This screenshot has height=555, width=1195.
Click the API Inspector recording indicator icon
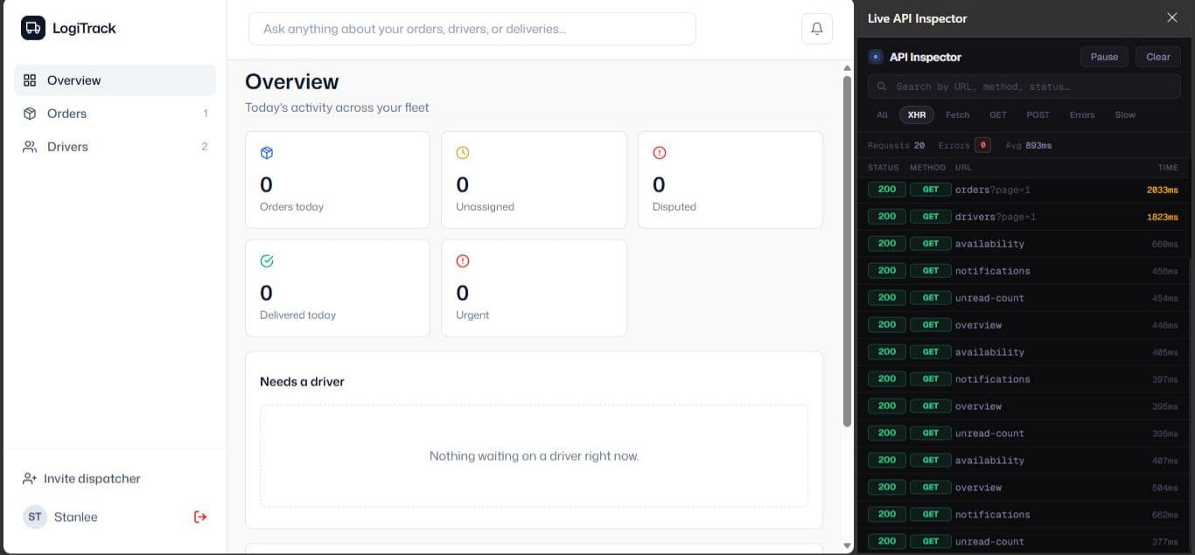point(876,57)
